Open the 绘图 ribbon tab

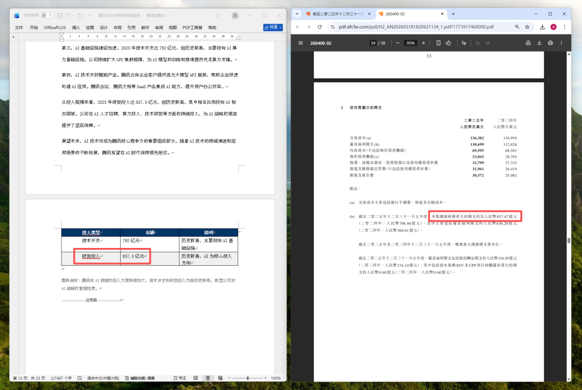90,27
